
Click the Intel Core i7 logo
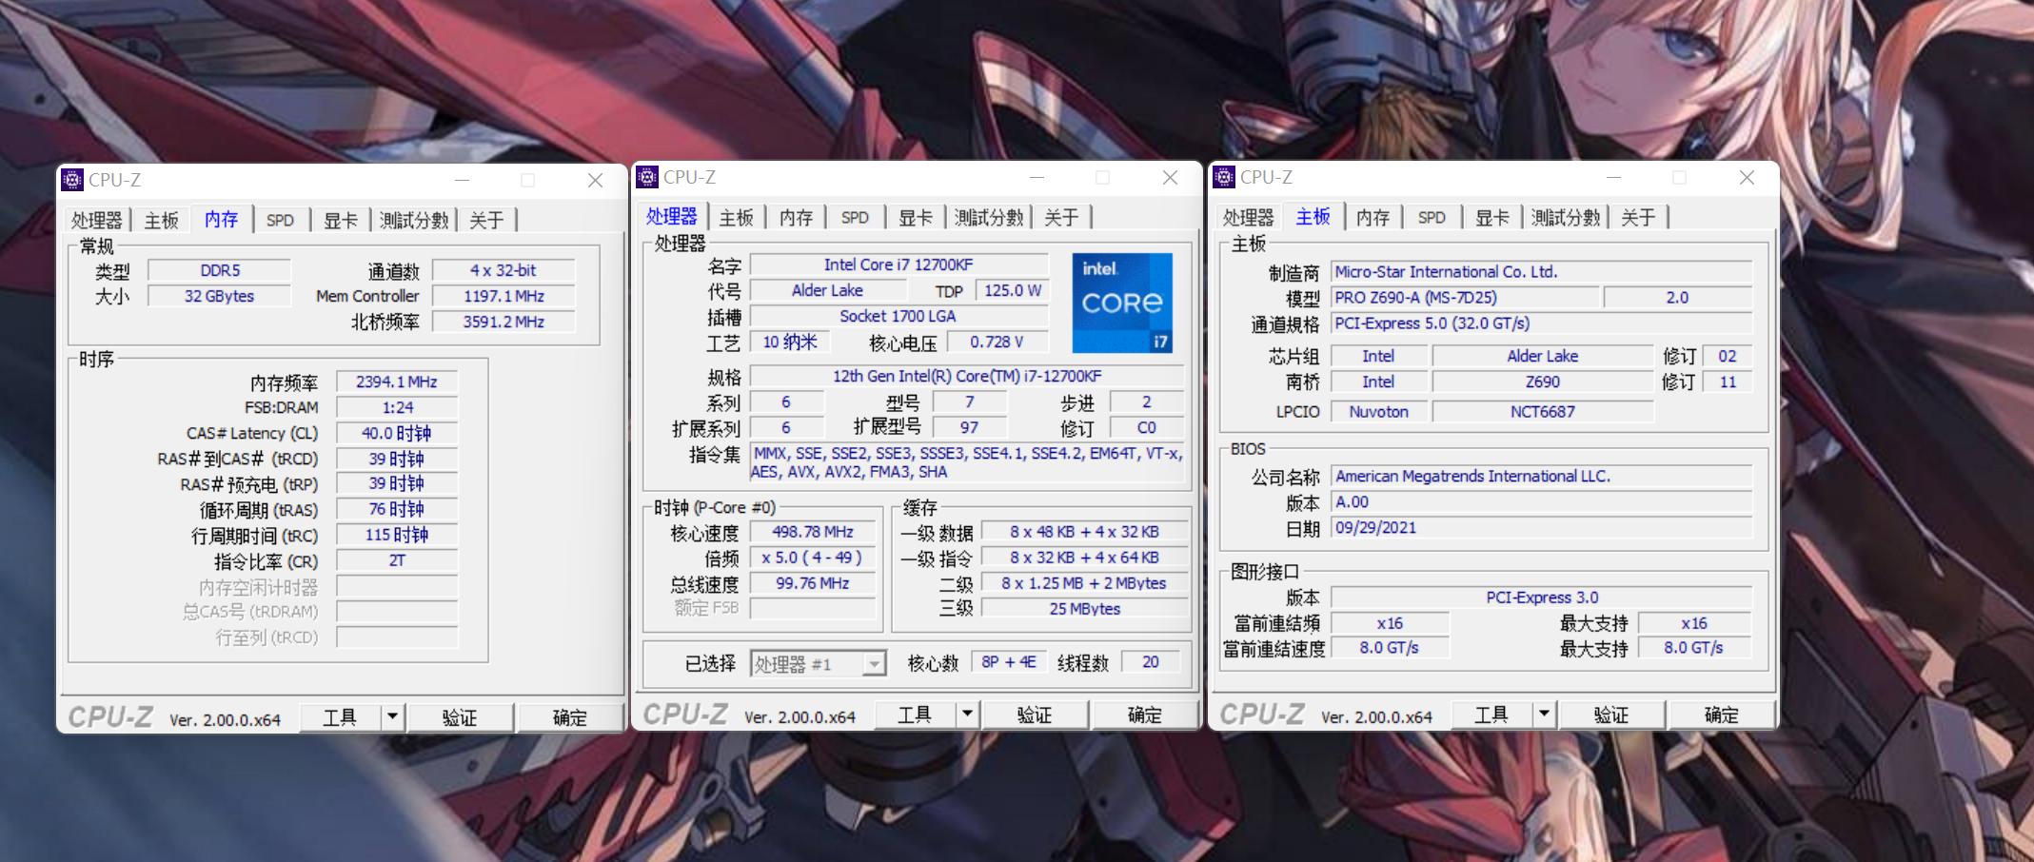(x=1122, y=303)
